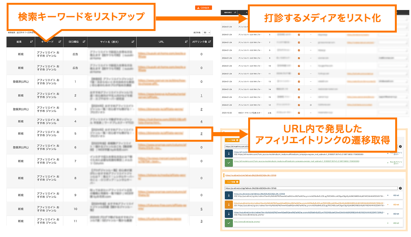411x237 pixels.
Task: Expand the A8.net redirect detail arrow
Action: coord(388,195)
